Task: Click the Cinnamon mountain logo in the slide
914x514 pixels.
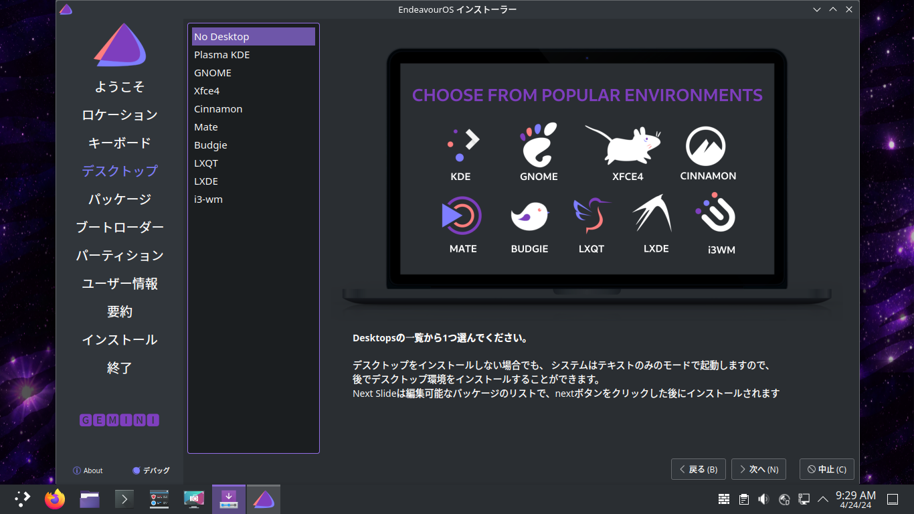Action: pyautogui.click(x=706, y=147)
